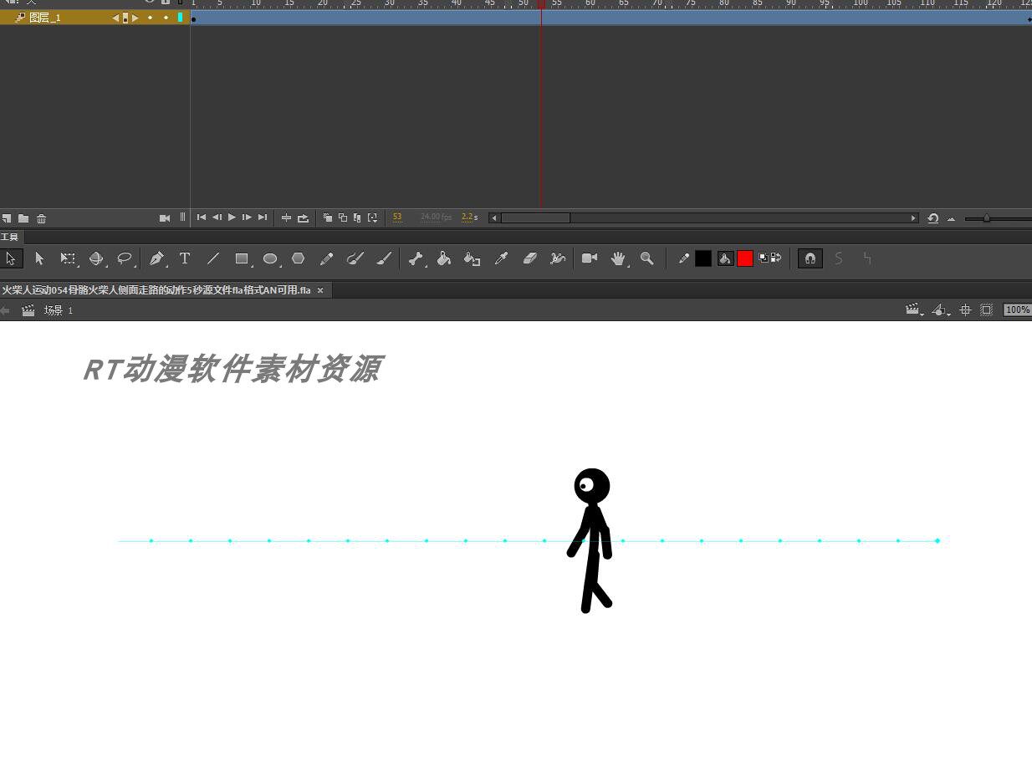Screen dimensions: 1032x777
Task: Activate the Paint Bucket tool
Action: pos(444,258)
